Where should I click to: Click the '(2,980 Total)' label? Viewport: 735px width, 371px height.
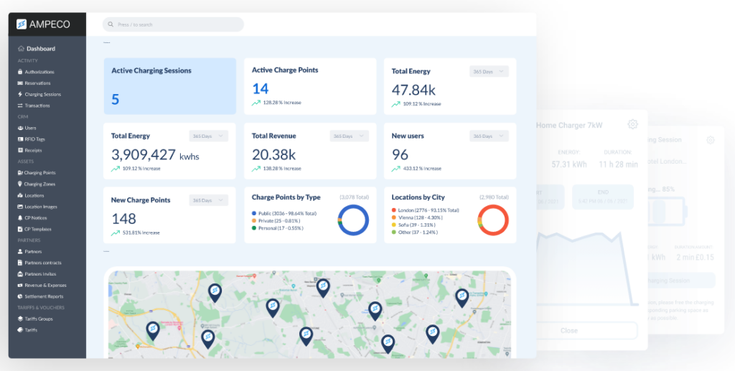coord(494,197)
